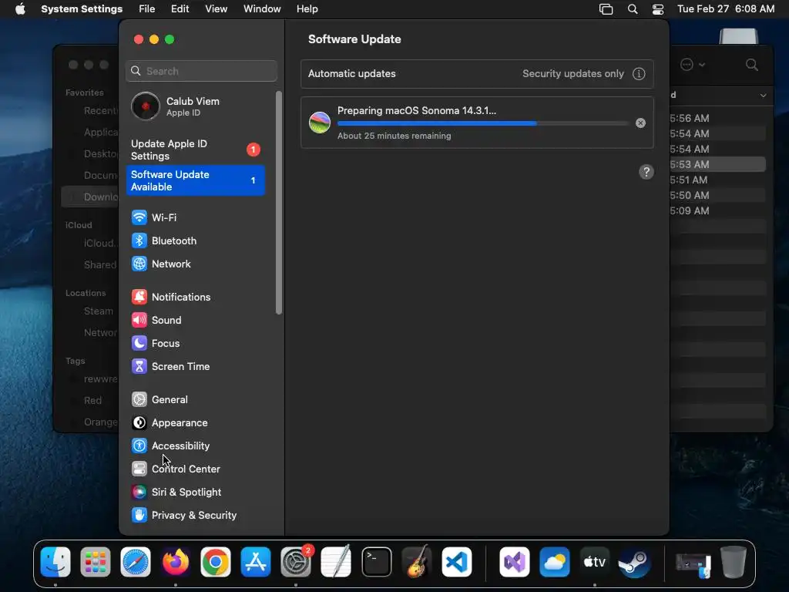Launch Safari from the Dock
Viewport: 789px width, 592px height.
(136, 562)
